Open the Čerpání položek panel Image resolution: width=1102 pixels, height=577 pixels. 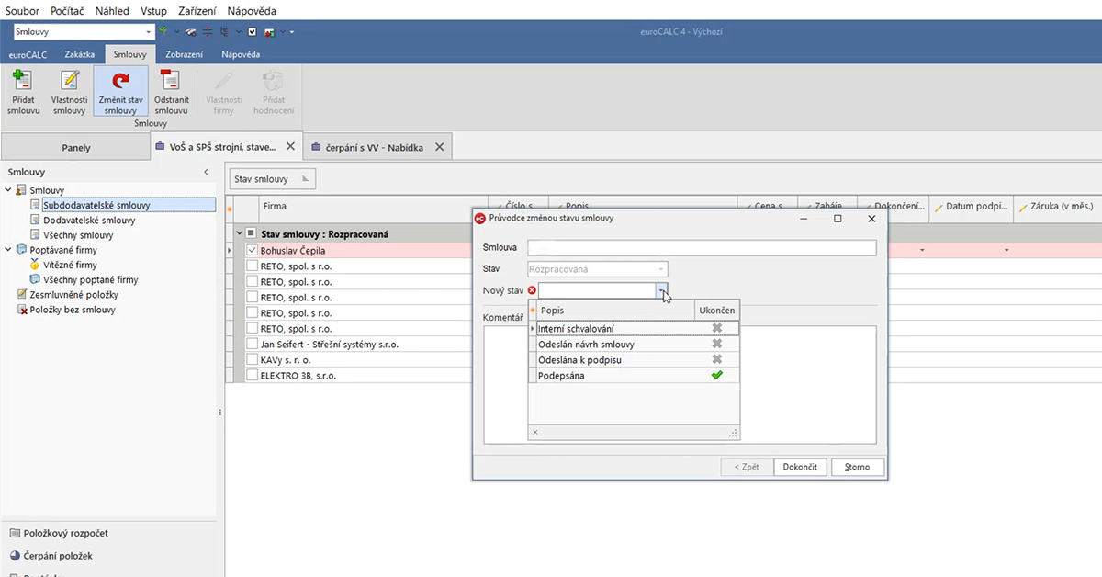point(58,555)
